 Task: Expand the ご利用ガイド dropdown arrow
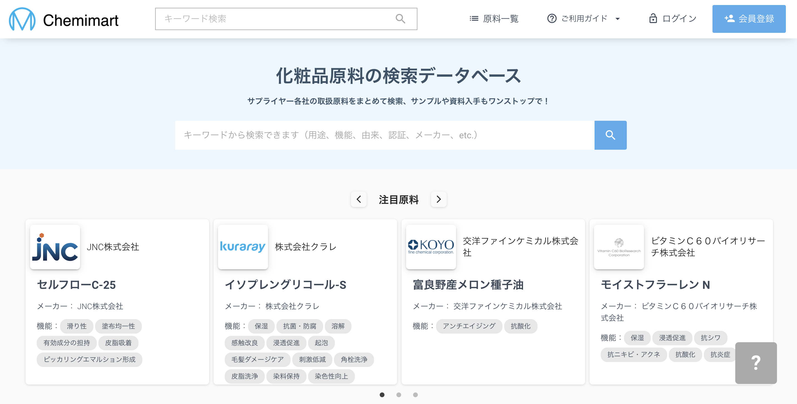click(618, 19)
